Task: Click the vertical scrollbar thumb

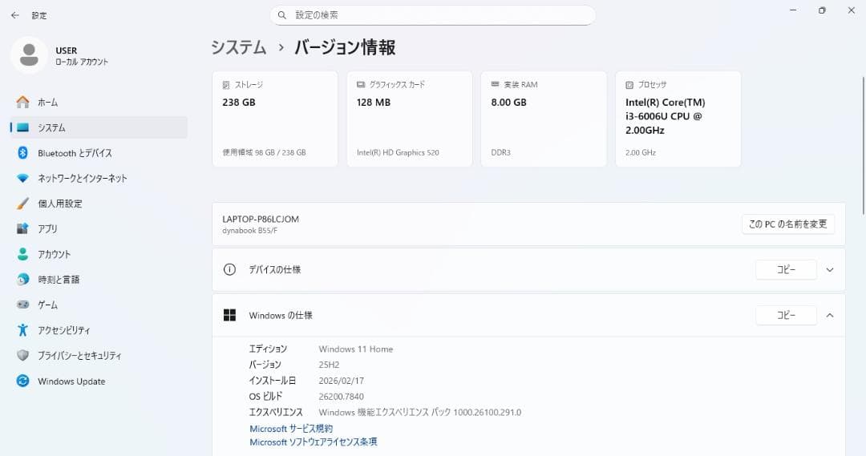Action: pyautogui.click(x=864, y=146)
